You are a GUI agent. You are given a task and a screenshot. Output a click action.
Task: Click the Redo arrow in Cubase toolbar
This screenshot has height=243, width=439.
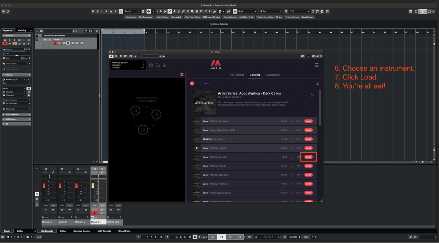click(8, 12)
